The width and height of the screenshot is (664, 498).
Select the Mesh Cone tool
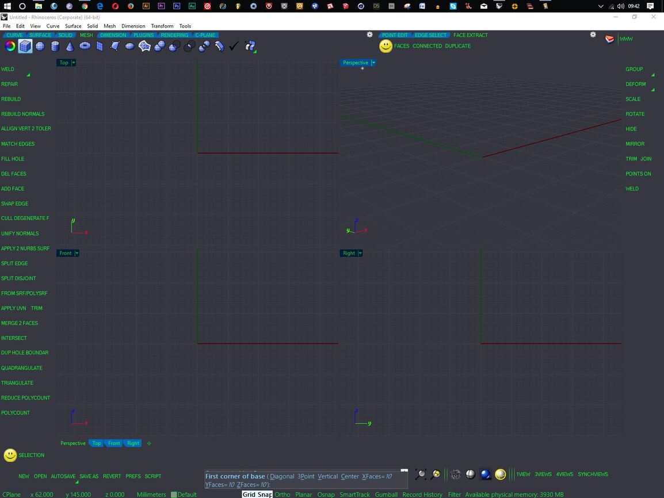coord(70,46)
